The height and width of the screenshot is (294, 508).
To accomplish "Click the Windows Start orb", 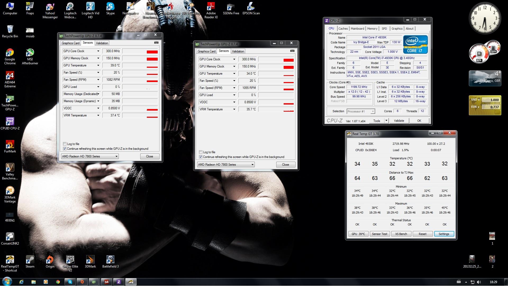I will pos(7,282).
